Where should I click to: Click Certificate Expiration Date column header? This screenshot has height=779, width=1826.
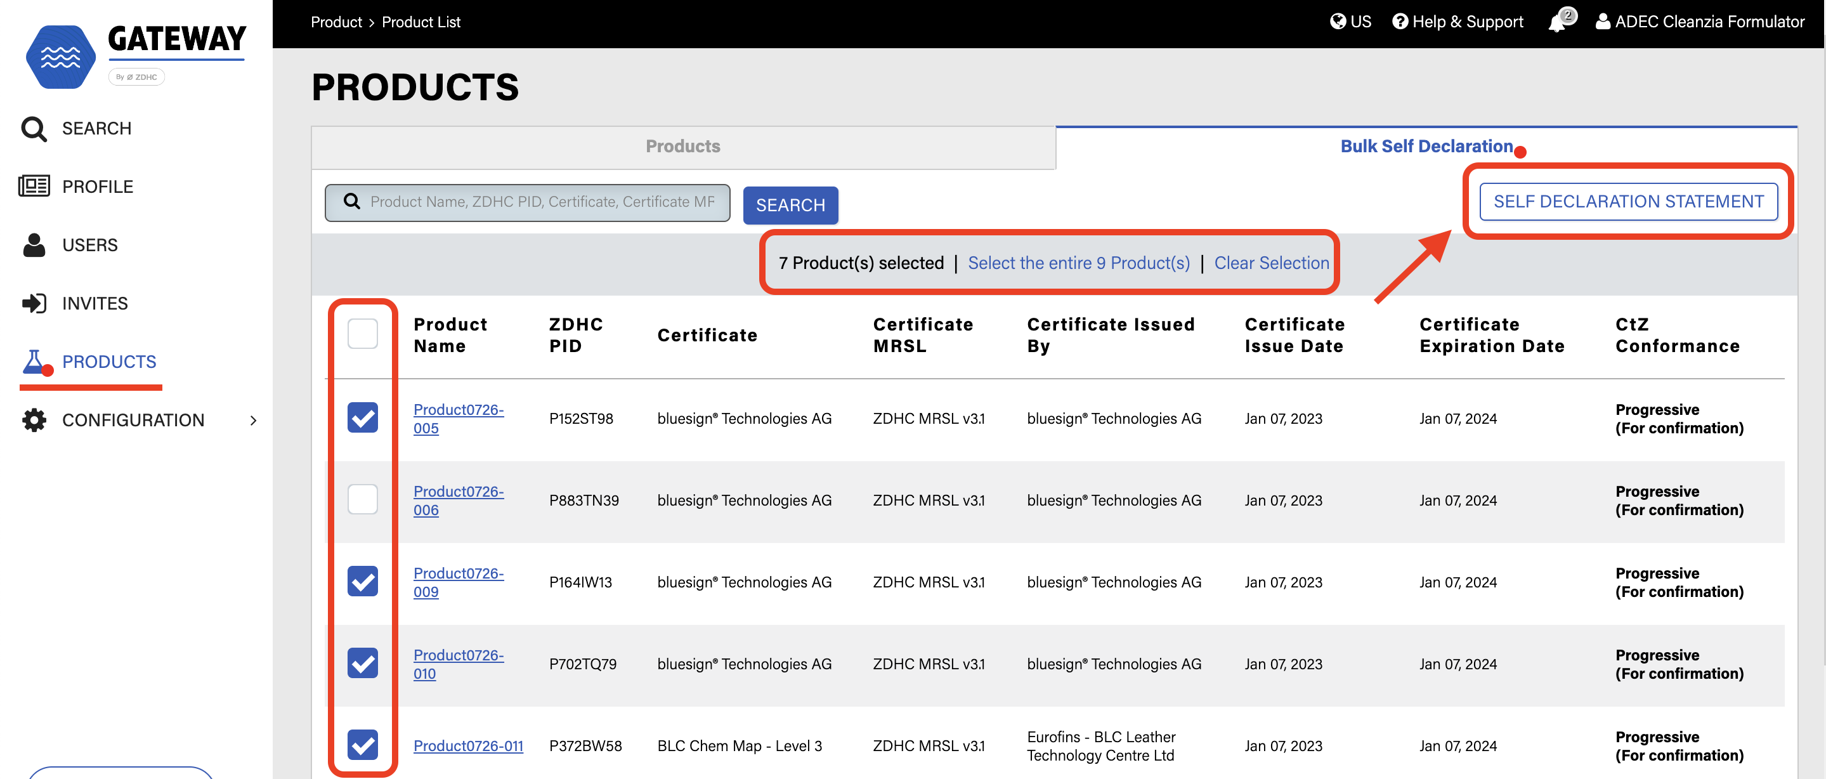tap(1491, 336)
